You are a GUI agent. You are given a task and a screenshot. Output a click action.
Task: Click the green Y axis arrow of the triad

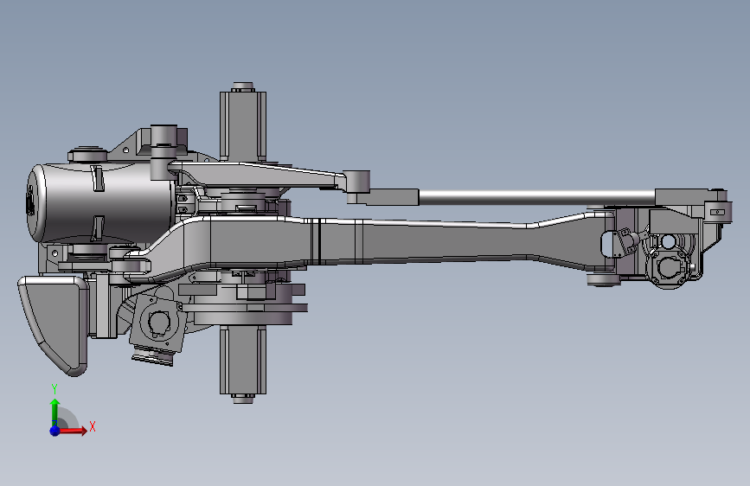[x=55, y=412]
